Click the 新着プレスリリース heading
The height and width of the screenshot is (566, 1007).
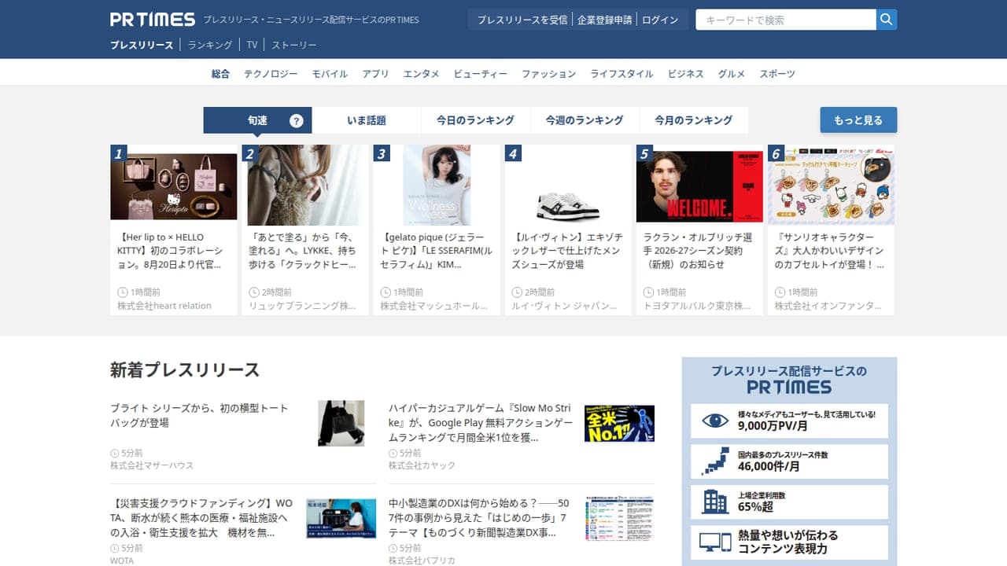click(185, 370)
